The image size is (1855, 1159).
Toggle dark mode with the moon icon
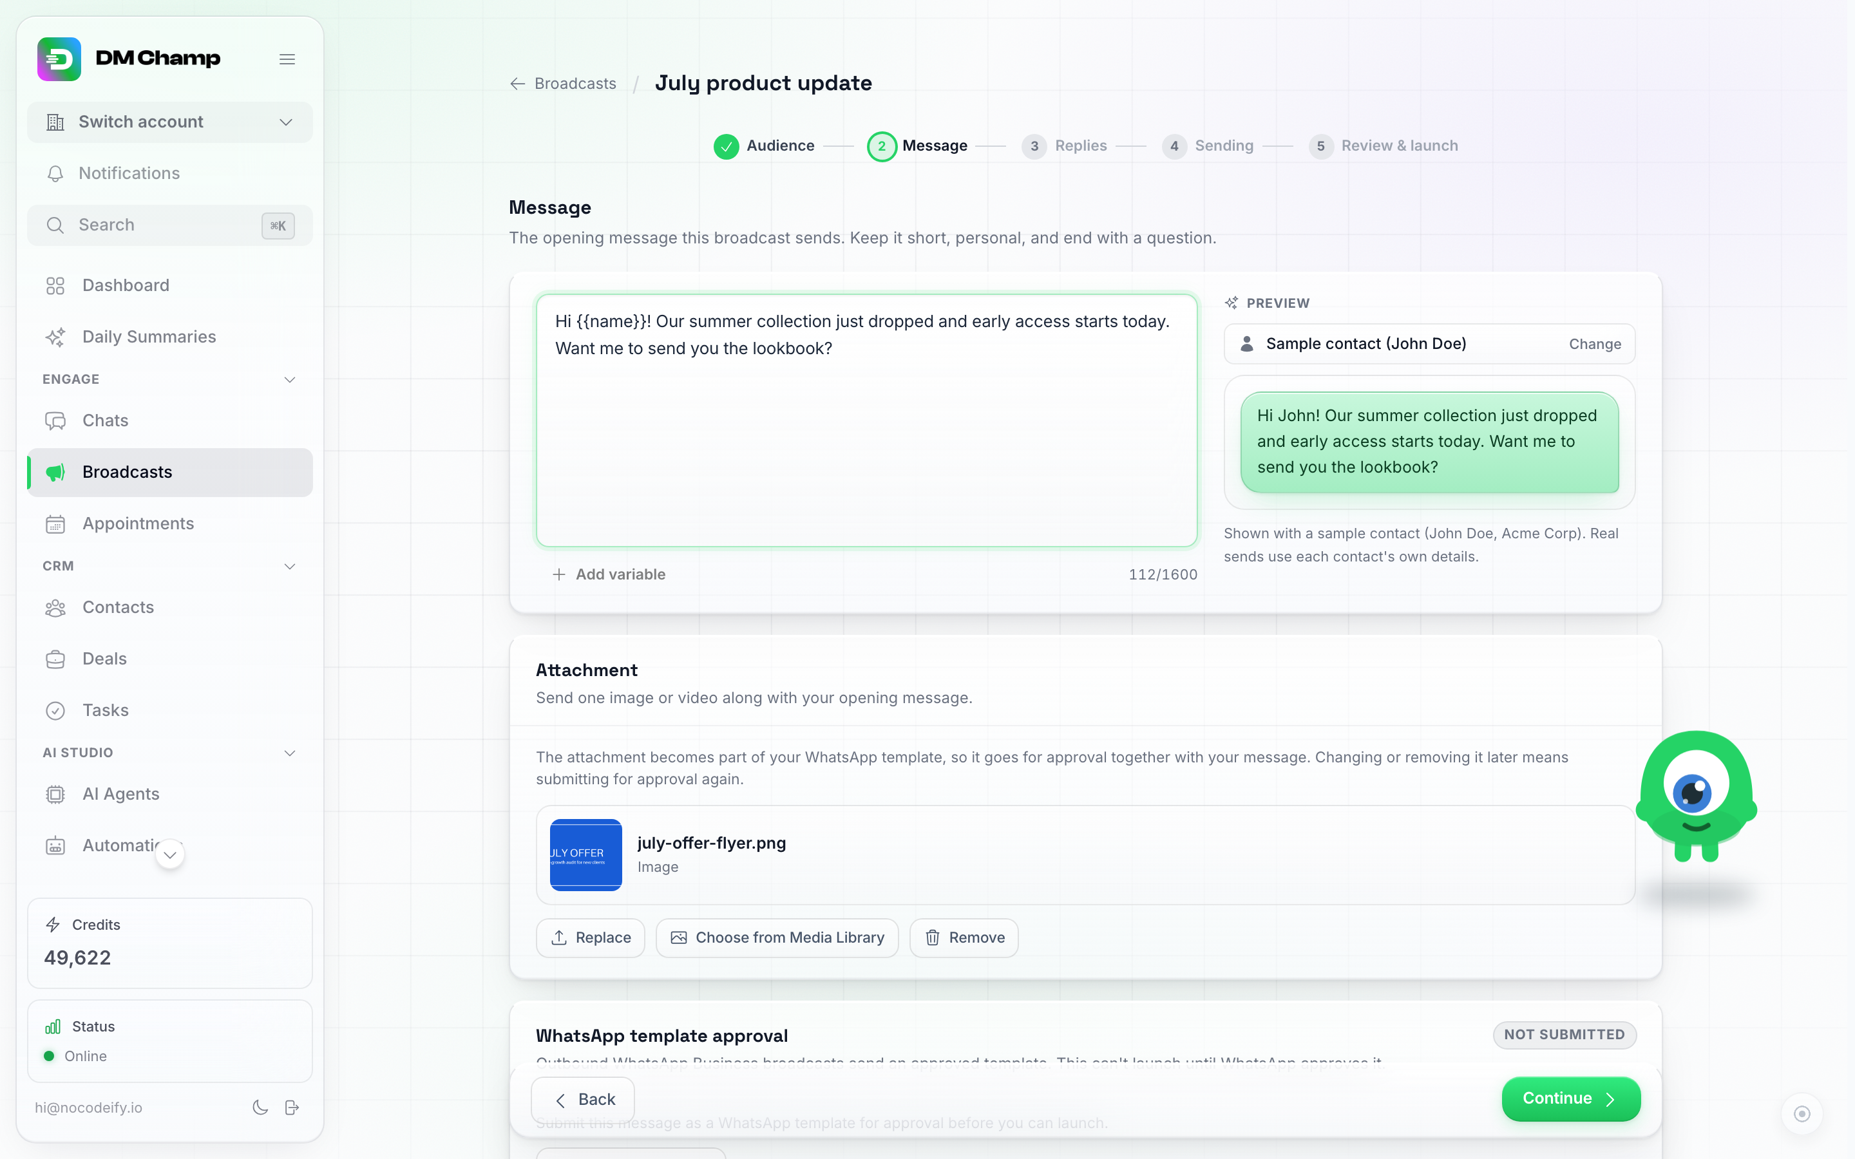[261, 1107]
